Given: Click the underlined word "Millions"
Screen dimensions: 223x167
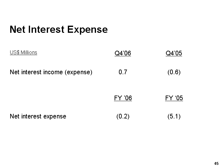Looking at the screenshot, I should 29,52.
